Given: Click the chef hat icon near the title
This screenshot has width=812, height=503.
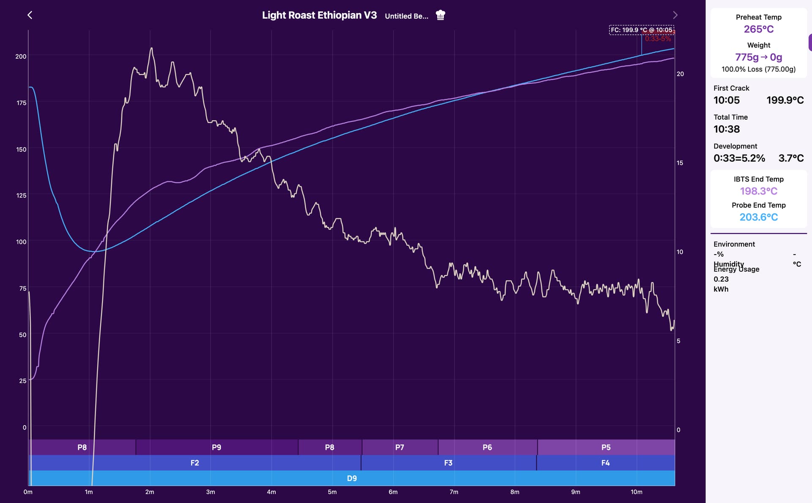Looking at the screenshot, I should pos(440,15).
